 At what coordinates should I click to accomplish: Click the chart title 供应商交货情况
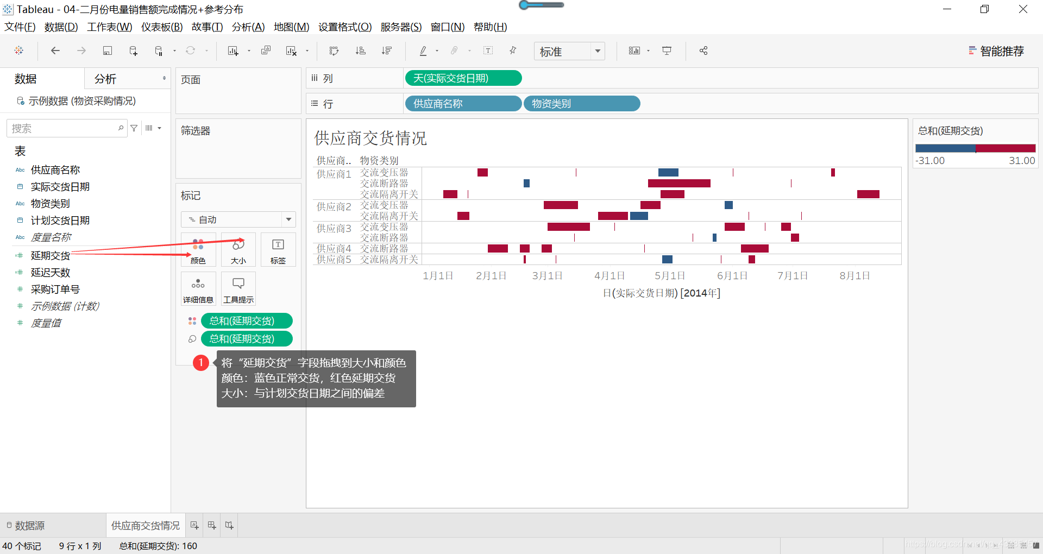[x=370, y=138]
